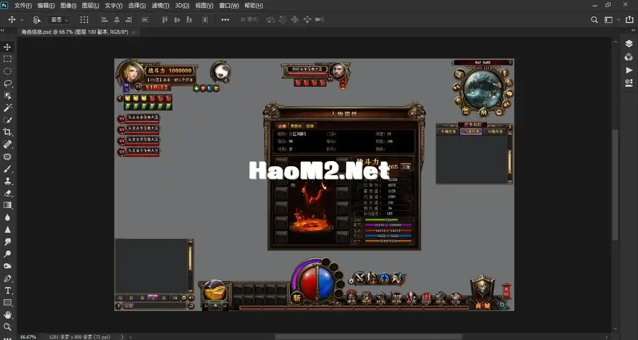Toggle 3D pan mode icon
This screenshot has width=638, height=340.
click(295, 20)
